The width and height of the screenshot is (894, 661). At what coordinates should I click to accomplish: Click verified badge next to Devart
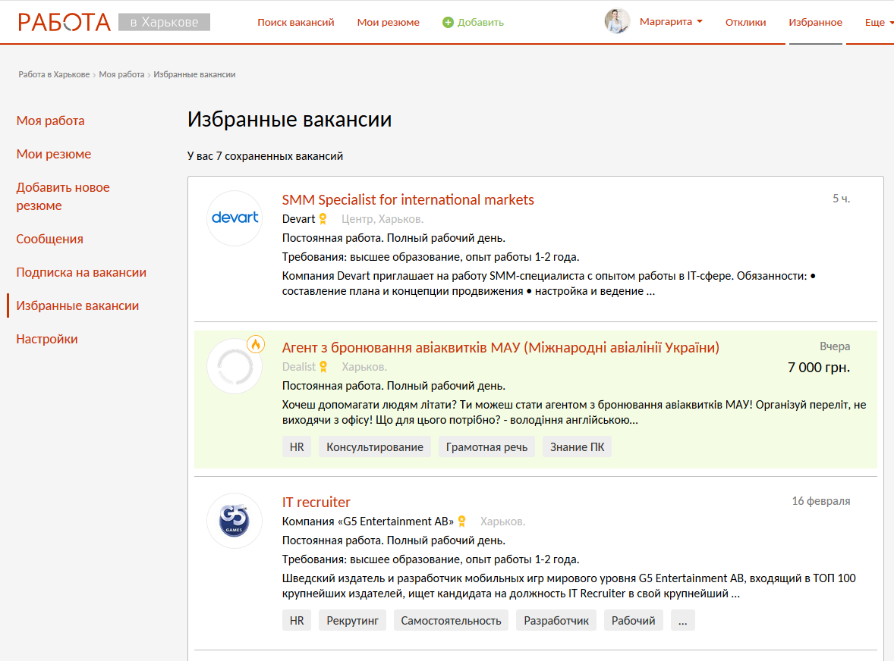click(x=323, y=219)
